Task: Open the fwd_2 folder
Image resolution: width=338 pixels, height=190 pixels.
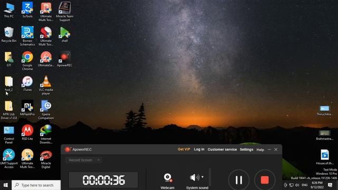Action: (x=9, y=83)
